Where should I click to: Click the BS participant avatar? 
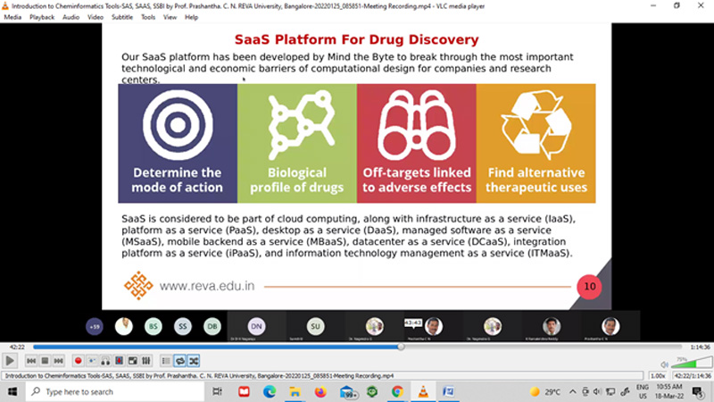pos(154,326)
